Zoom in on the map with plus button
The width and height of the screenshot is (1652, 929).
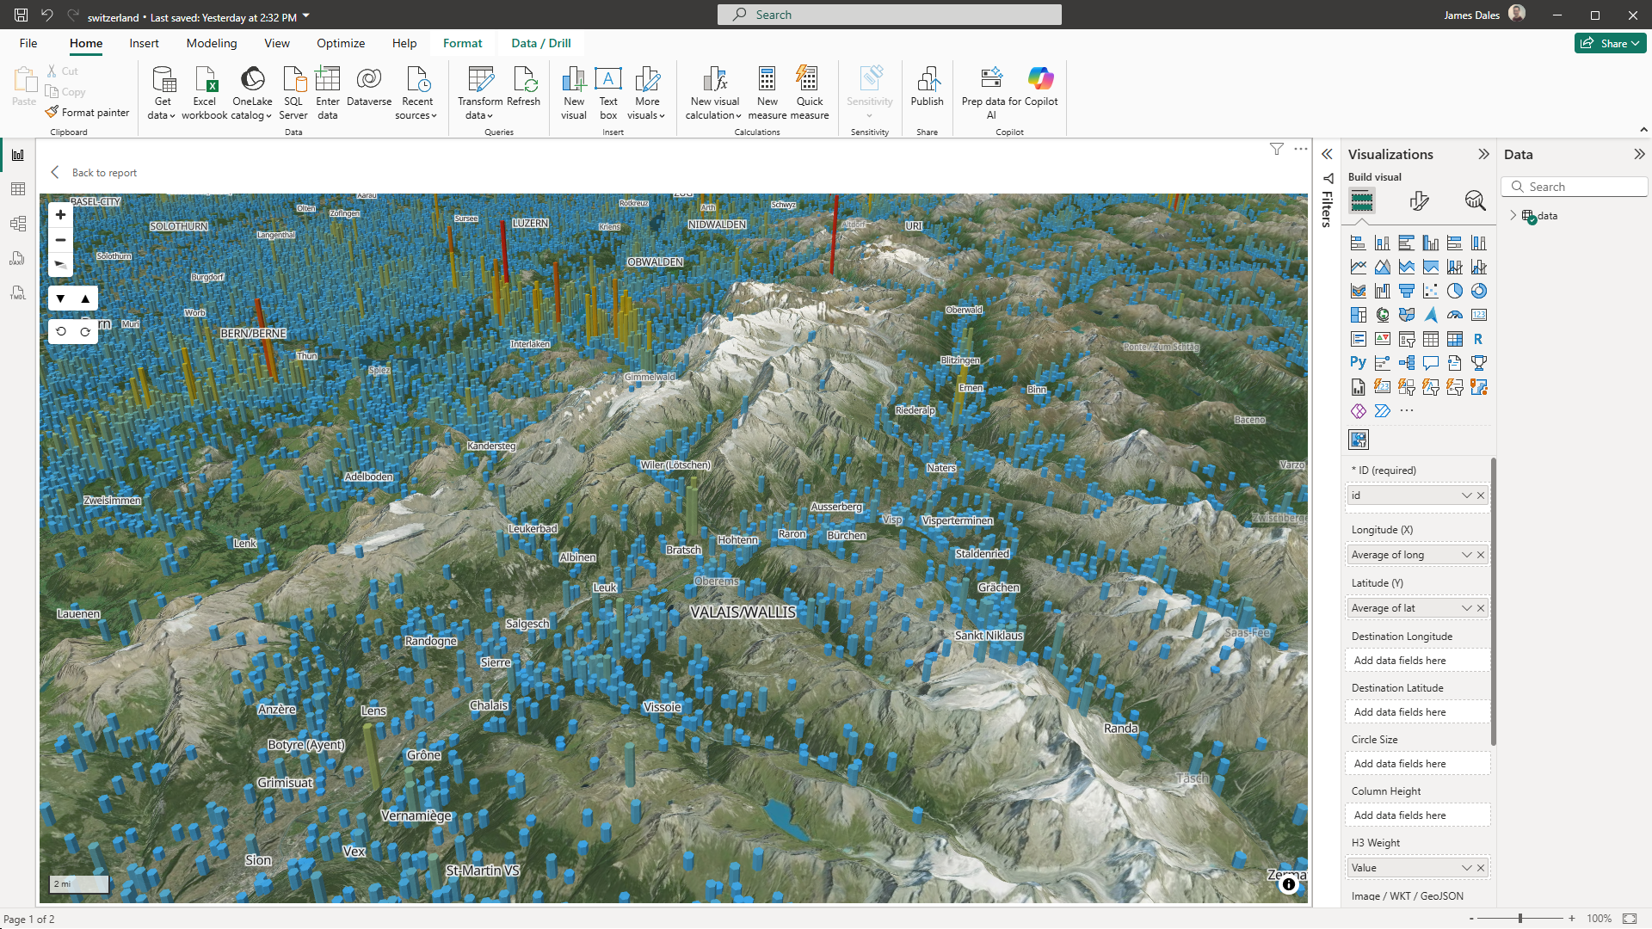[60, 215]
